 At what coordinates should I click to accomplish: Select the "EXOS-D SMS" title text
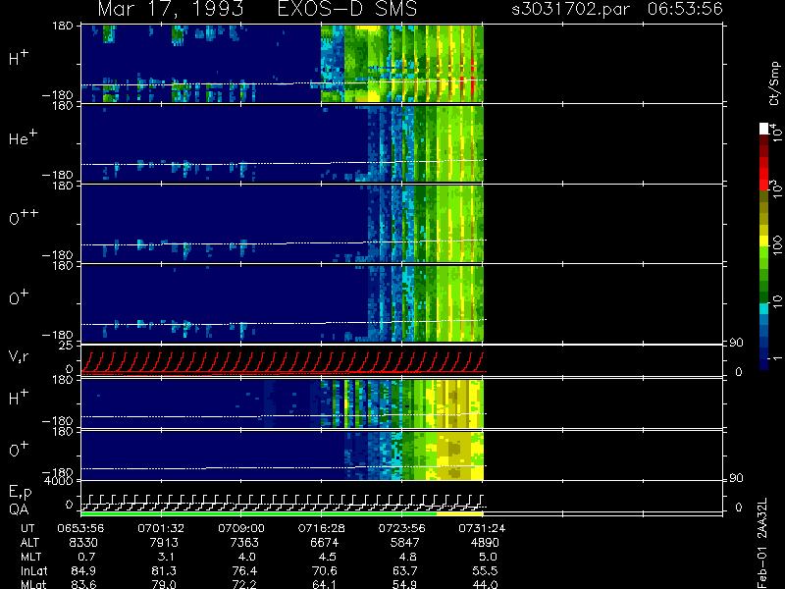(347, 9)
